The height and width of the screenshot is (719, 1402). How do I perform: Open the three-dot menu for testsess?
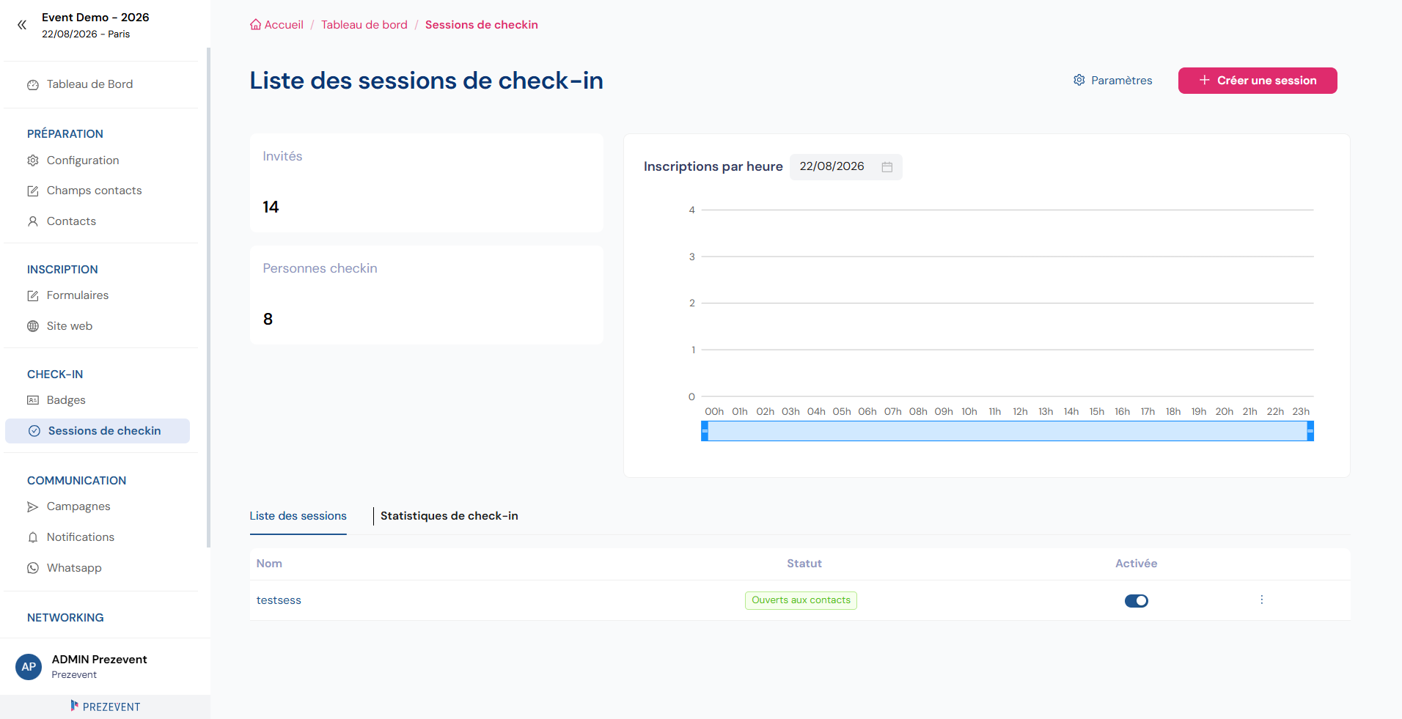point(1261,600)
